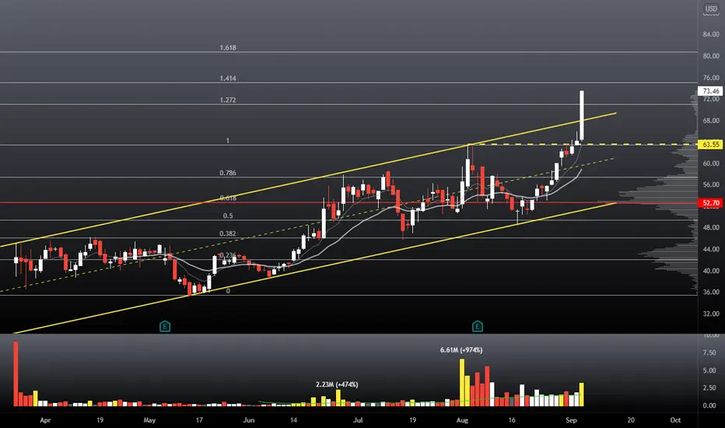The width and height of the screenshot is (725, 428).
Task: Click the Jun date label
Action: point(249,420)
